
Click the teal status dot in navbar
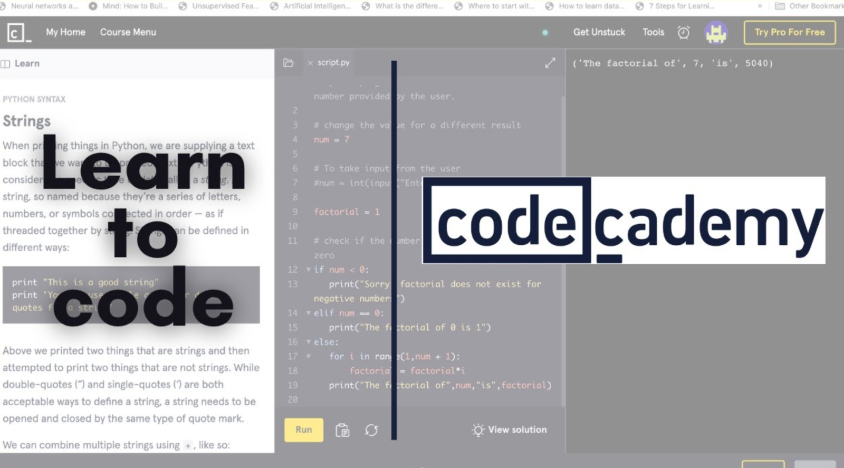(545, 33)
